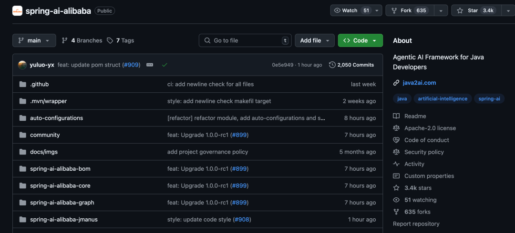Open the Watch notifications dropdown

[356, 10]
